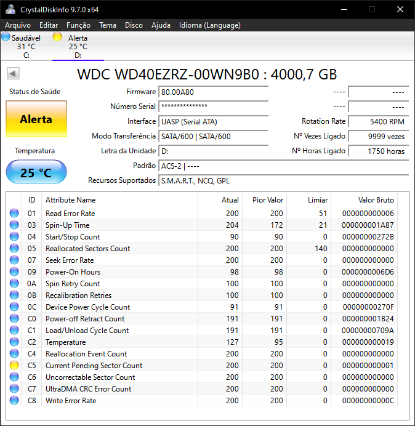Click the CrystalDiskInfo app icon in title bar

click(10, 9)
